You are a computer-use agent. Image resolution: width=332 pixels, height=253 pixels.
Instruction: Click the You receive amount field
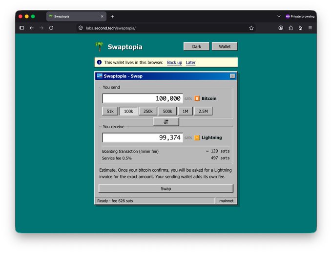[x=143, y=138]
